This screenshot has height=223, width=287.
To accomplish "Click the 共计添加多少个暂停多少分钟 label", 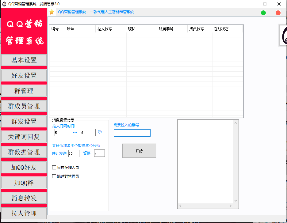I will 76,146.
